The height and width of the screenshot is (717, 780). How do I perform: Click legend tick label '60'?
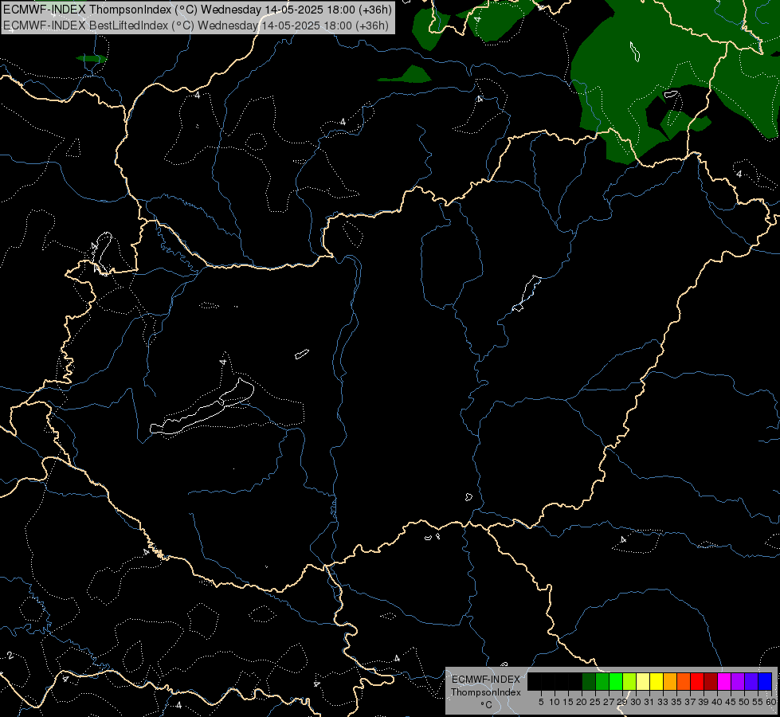771,702
